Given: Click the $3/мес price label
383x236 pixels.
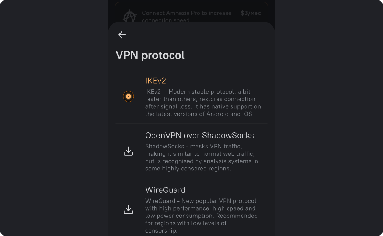Looking at the screenshot, I should coord(251,13).
